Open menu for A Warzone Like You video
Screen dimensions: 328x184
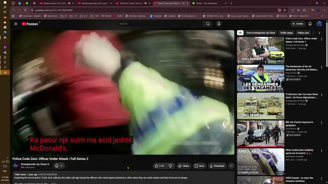(x=322, y=95)
